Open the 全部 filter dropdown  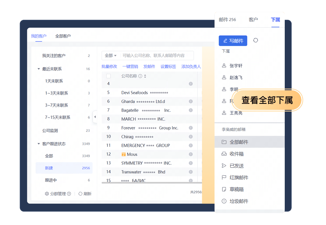(110, 55)
